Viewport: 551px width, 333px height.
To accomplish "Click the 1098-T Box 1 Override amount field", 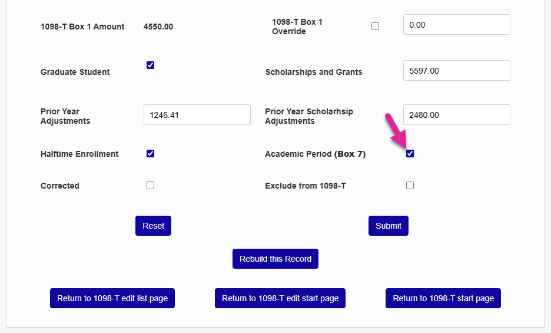I will [456, 25].
